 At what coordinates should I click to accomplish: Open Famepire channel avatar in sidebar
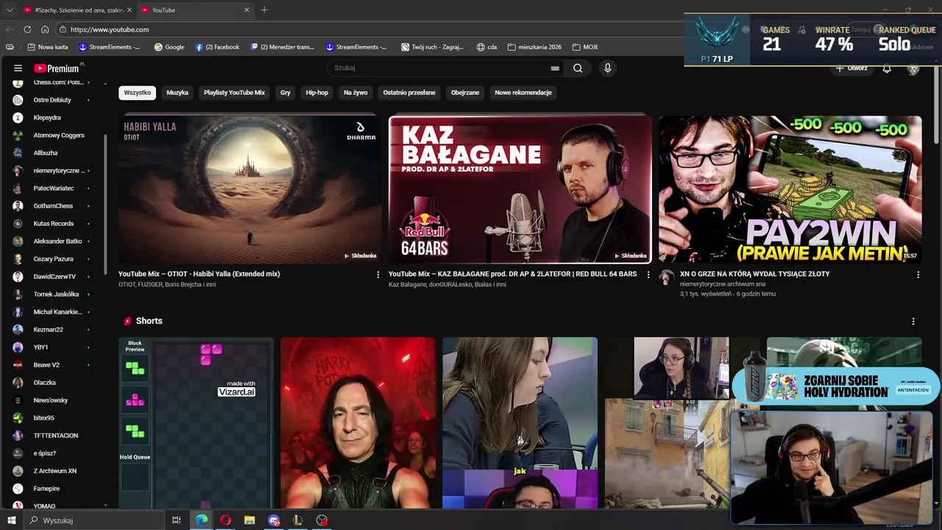click(18, 489)
